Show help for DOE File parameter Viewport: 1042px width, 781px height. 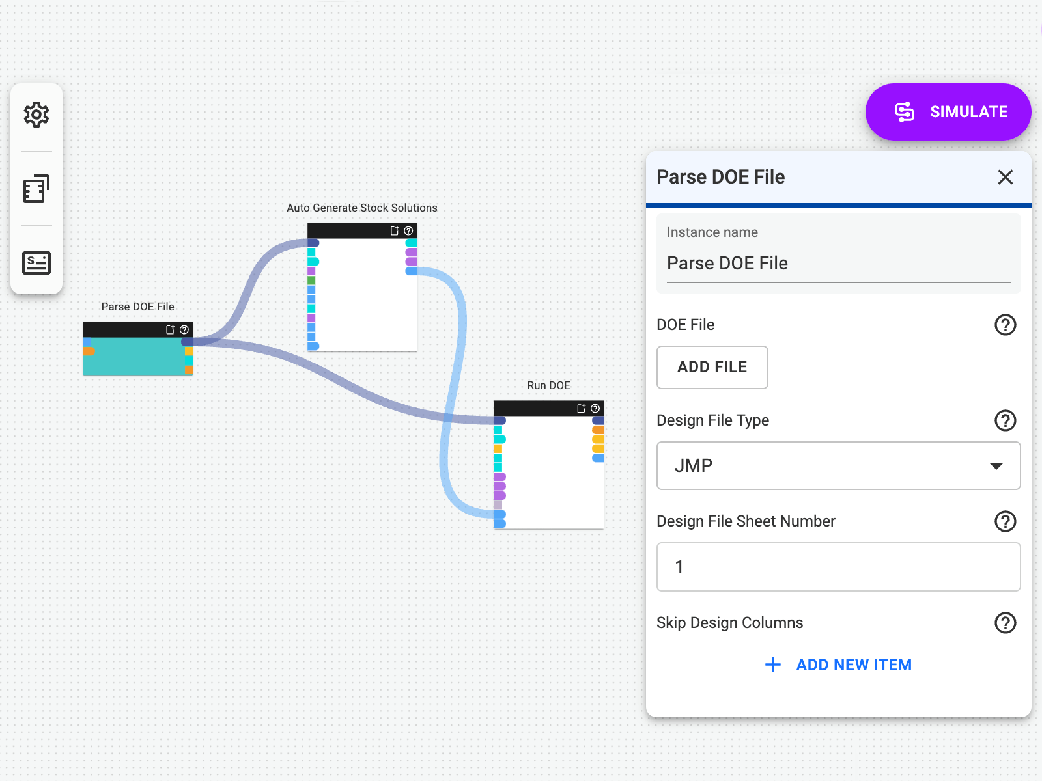point(1005,325)
